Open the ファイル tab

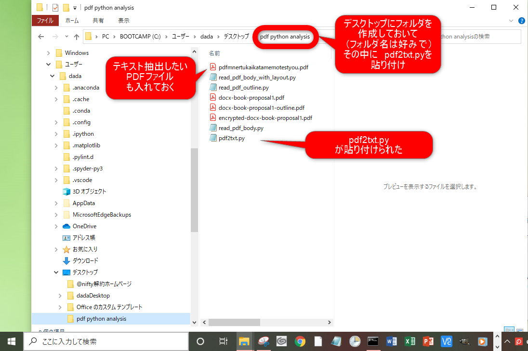pyautogui.click(x=45, y=21)
